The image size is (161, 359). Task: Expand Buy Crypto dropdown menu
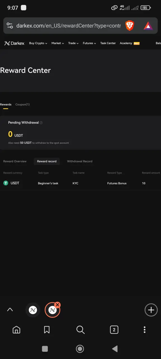pyautogui.click(x=38, y=43)
